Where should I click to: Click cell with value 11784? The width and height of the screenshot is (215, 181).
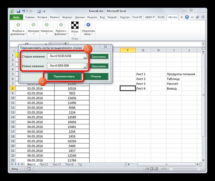pos(72,160)
